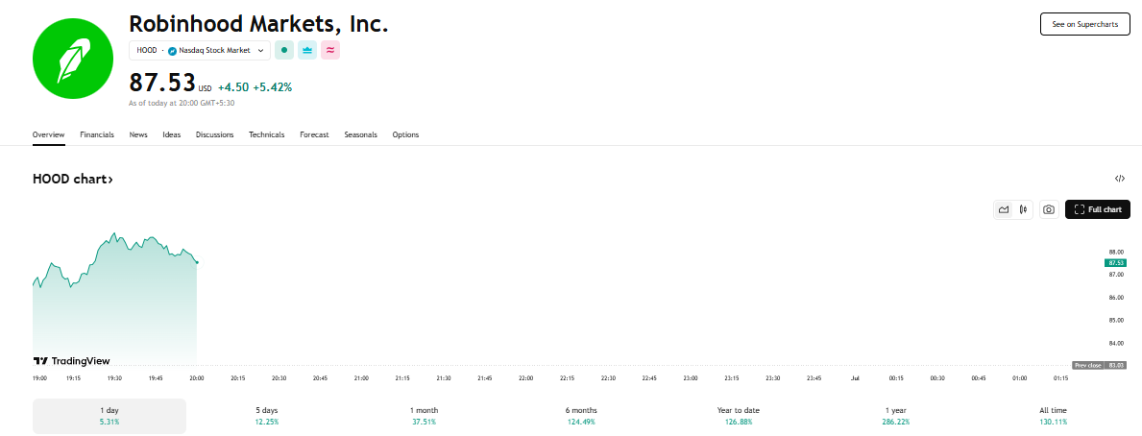The width and height of the screenshot is (1142, 436).
Task: Open the Seasonals tab
Action: (x=360, y=134)
